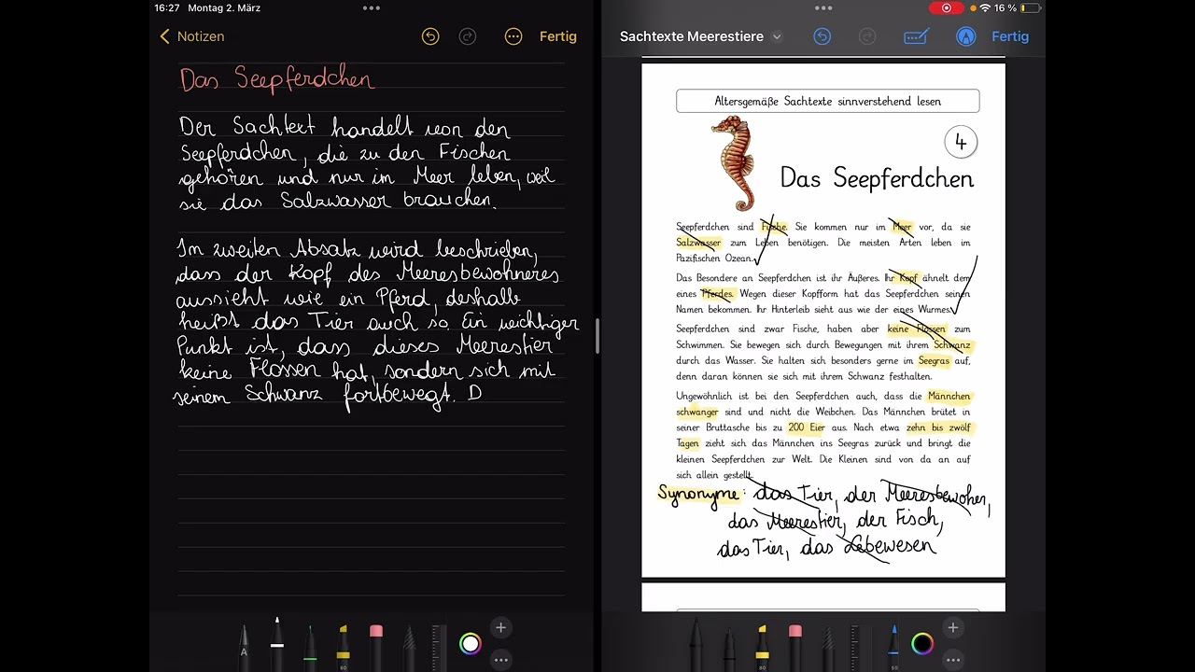Screen dimensions: 1195x672
Task: Tap the circled page number 4
Action: [961, 143]
